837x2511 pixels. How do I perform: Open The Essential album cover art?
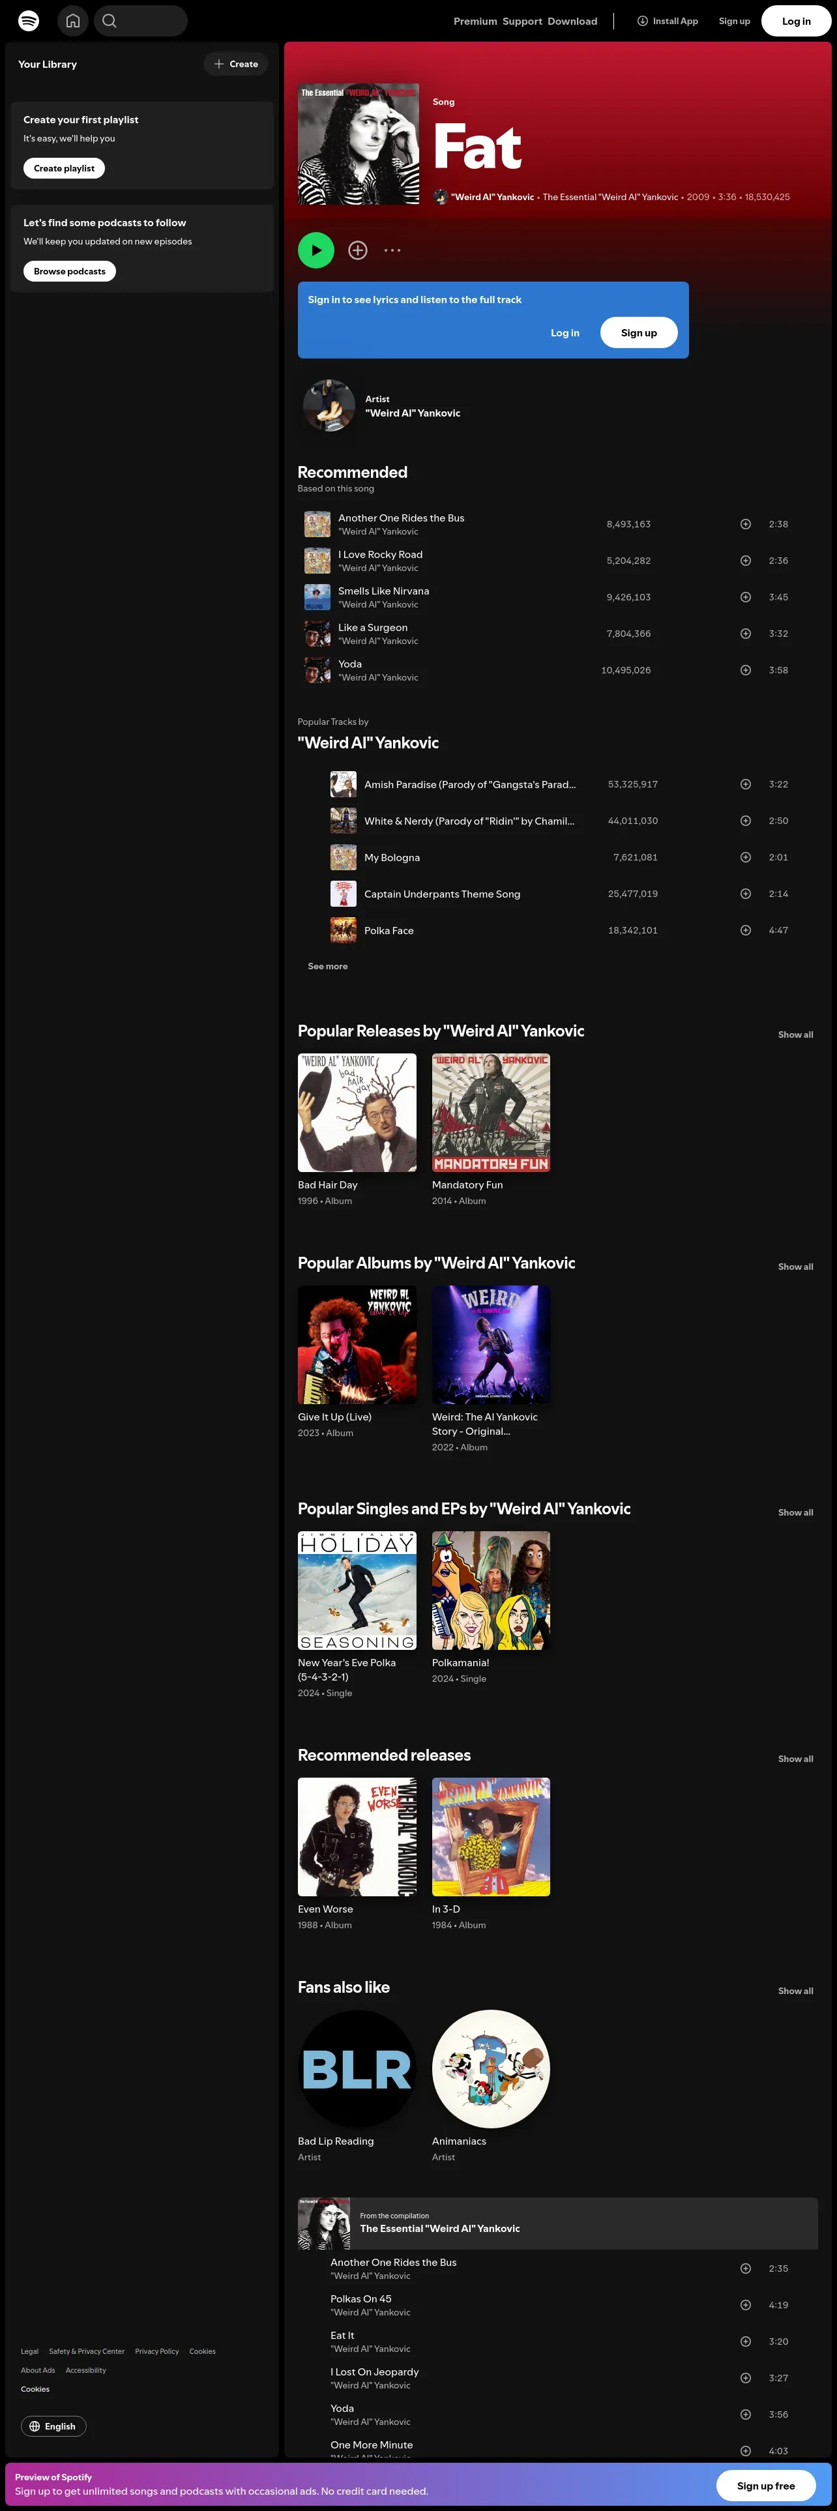[359, 144]
